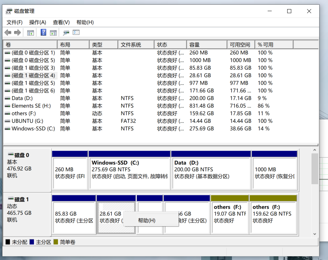Sort by the 文件系统 column header
Image resolution: width=328 pixels, height=260 pixels.
(x=136, y=45)
